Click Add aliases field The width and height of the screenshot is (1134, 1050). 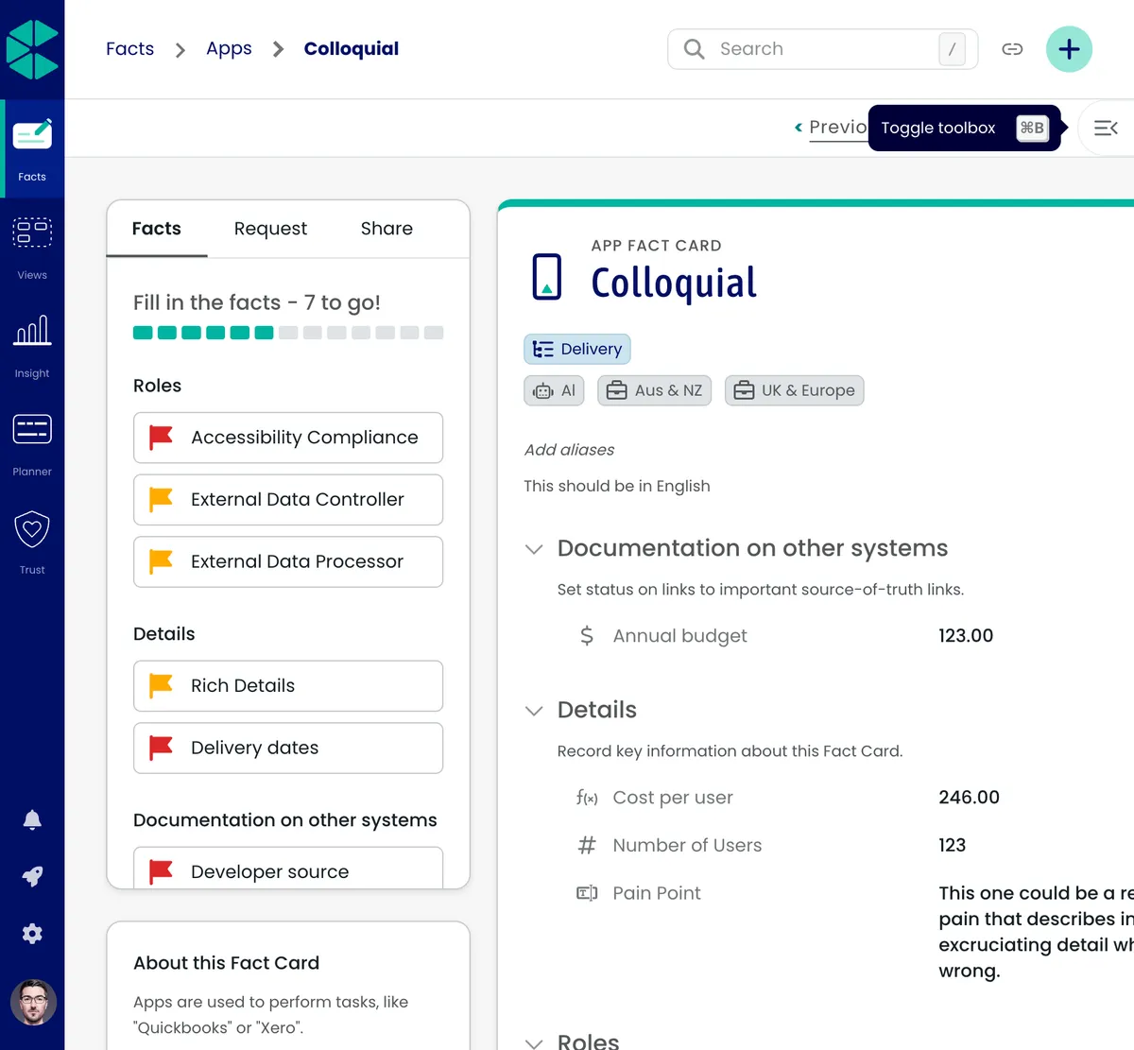(569, 450)
